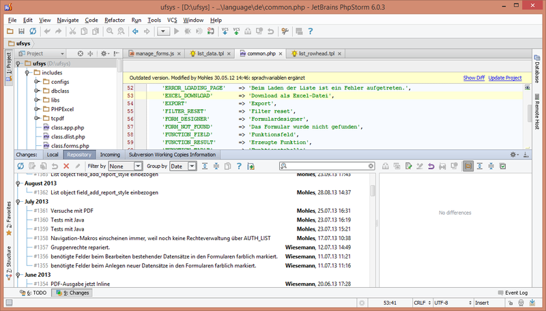
Task: Click Show Diff link
Action: 474,78
